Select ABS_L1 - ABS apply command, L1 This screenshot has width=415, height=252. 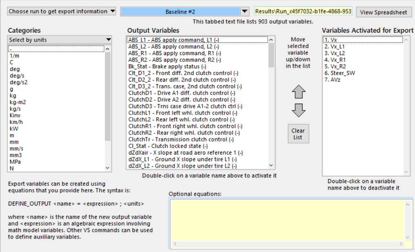click(197, 40)
